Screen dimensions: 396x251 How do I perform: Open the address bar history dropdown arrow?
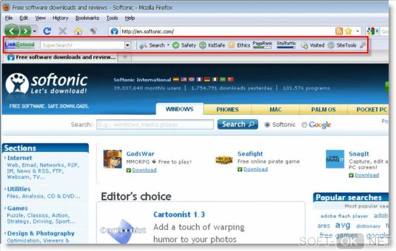point(358,31)
